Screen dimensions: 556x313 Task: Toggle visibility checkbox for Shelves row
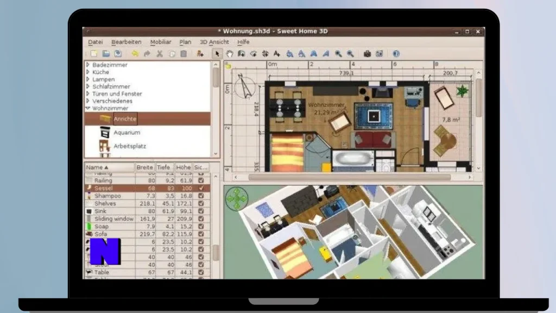(201, 203)
